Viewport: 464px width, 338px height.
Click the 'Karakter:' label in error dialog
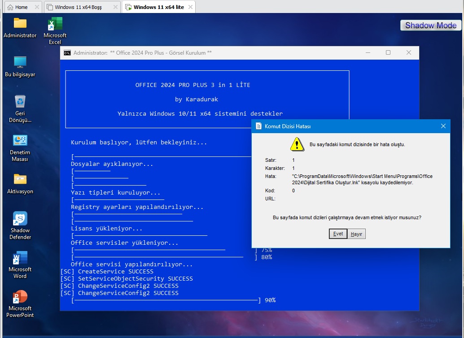coord(275,168)
